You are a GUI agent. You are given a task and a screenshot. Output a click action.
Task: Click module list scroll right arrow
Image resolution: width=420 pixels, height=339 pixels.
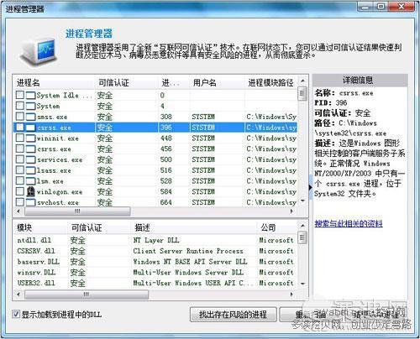[292, 295]
